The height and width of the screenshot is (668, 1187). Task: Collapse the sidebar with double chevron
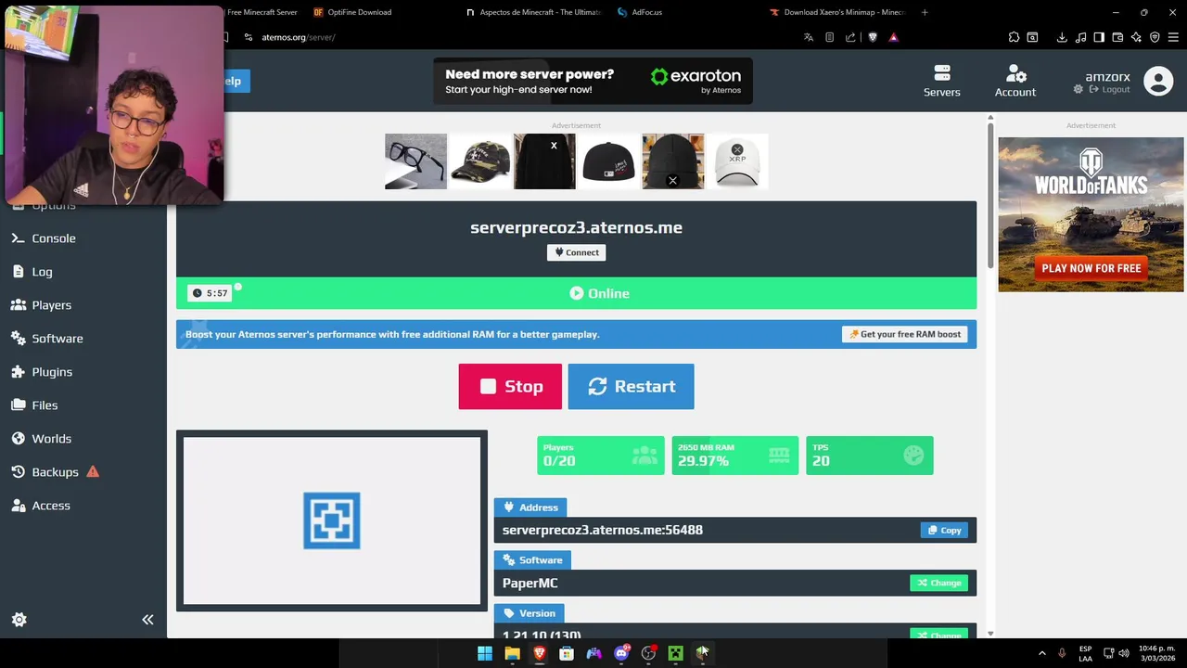tap(147, 620)
